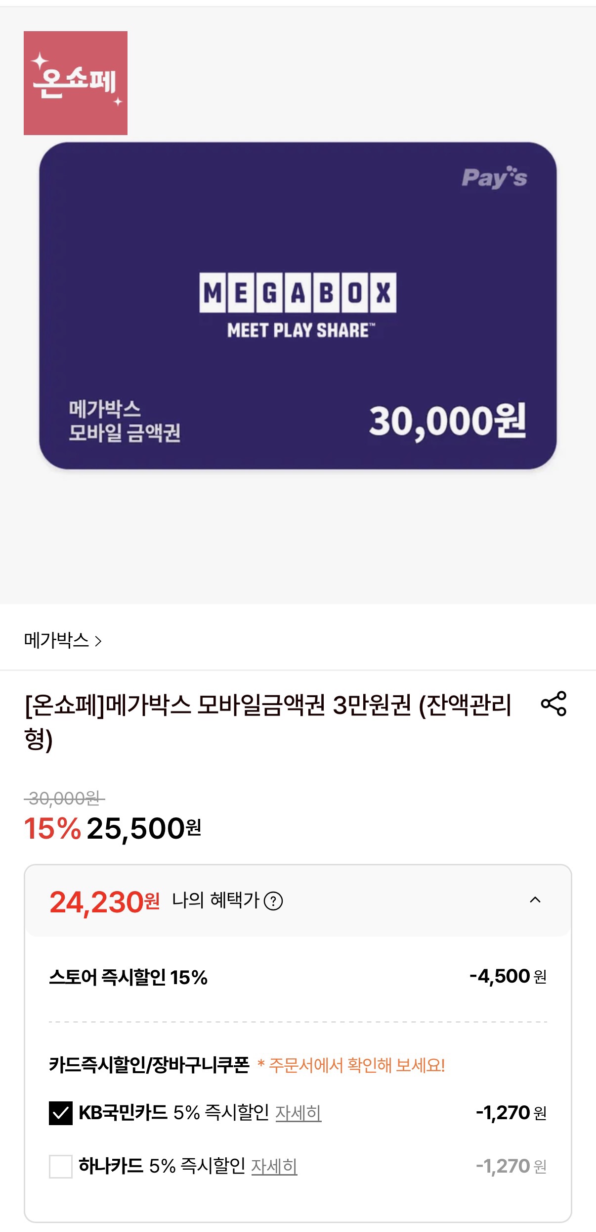Tap the 24,230원 benefit price header
Screen dimensions: 596x1232
pos(104,902)
